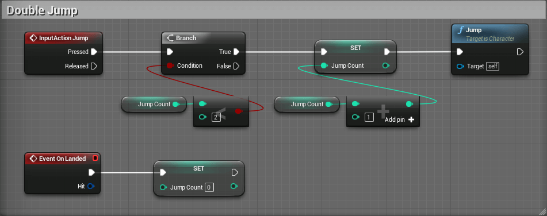Select the Branch node header
The image size is (547, 216).
tap(204, 38)
